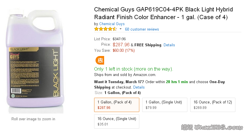
Task: Click the green '28 hrs 1 min' countdown
Action: [x=177, y=82]
